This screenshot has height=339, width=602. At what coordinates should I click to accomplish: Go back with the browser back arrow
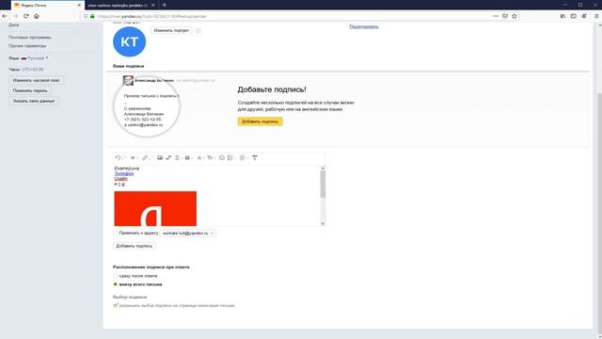(5, 16)
